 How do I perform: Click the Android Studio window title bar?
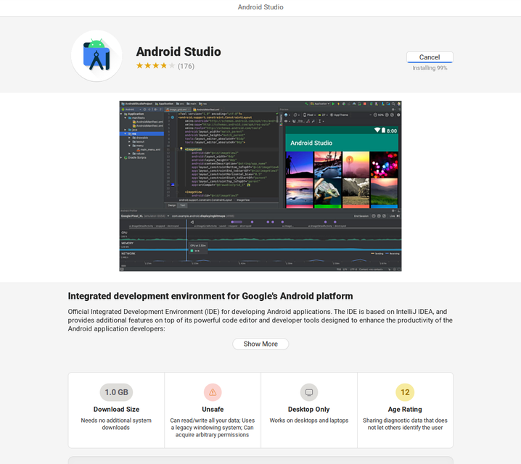click(260, 7)
